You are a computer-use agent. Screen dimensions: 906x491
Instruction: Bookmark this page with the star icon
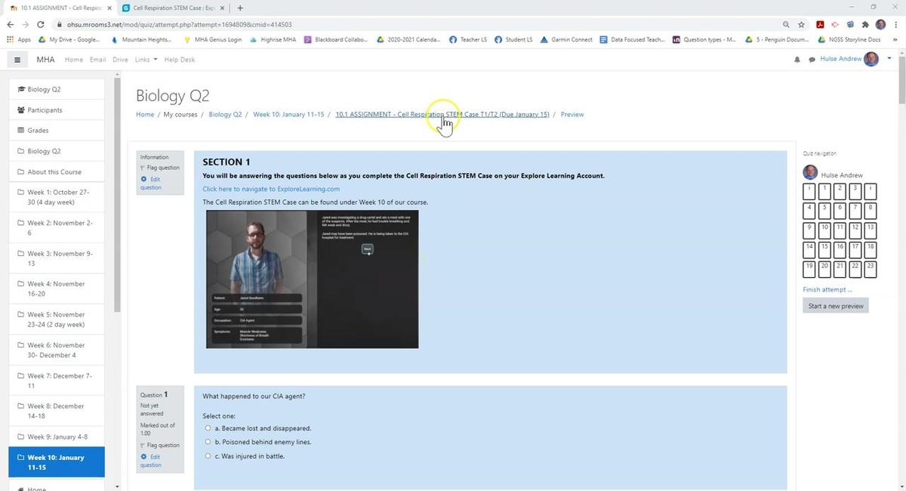[x=801, y=24]
